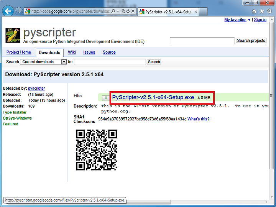Click the address bar URL field

[71, 11]
